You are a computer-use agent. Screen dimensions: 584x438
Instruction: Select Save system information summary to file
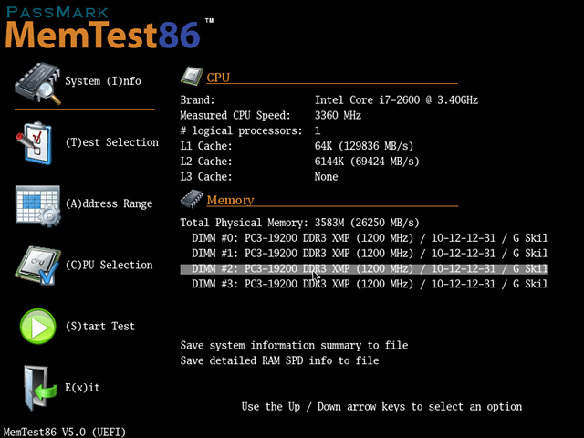294,345
